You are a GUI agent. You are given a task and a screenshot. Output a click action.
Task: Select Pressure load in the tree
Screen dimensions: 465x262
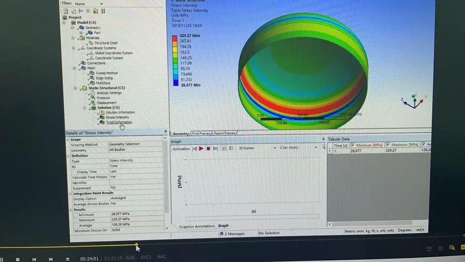[103, 98]
